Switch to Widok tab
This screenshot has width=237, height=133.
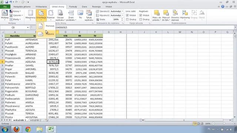click(109, 7)
